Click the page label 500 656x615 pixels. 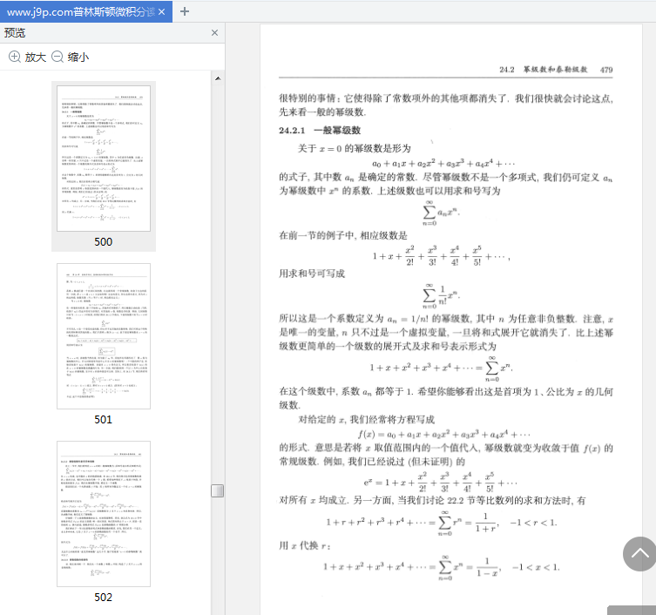(103, 242)
